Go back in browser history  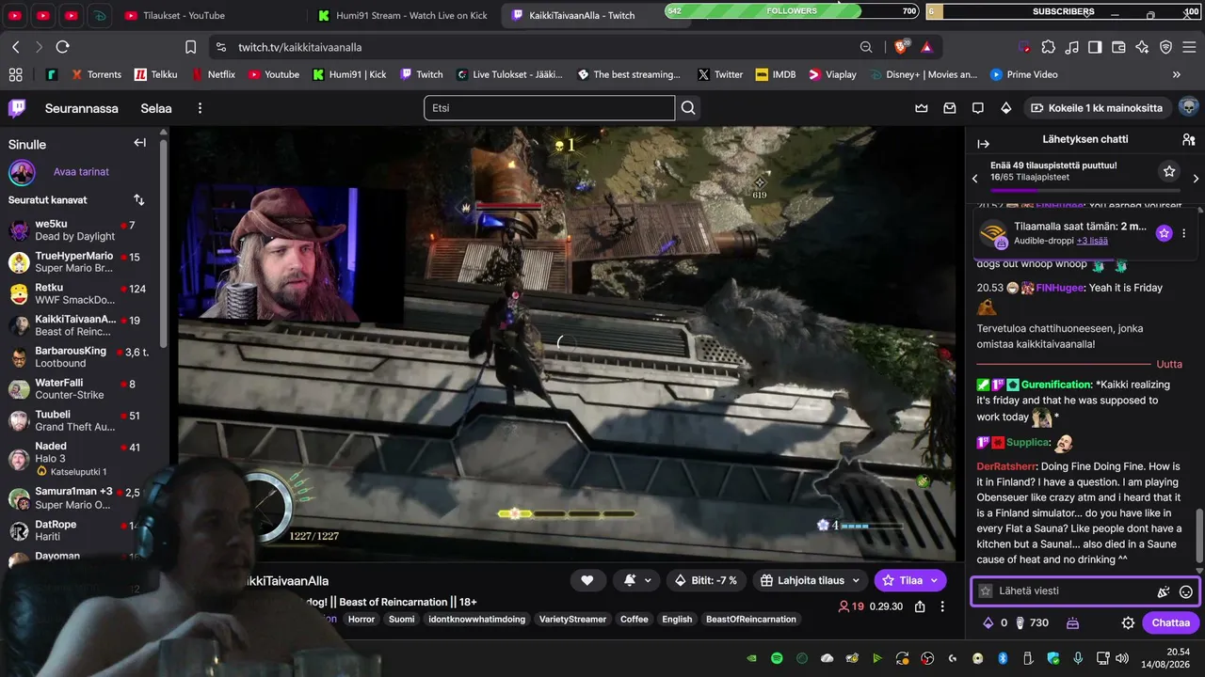(x=16, y=47)
